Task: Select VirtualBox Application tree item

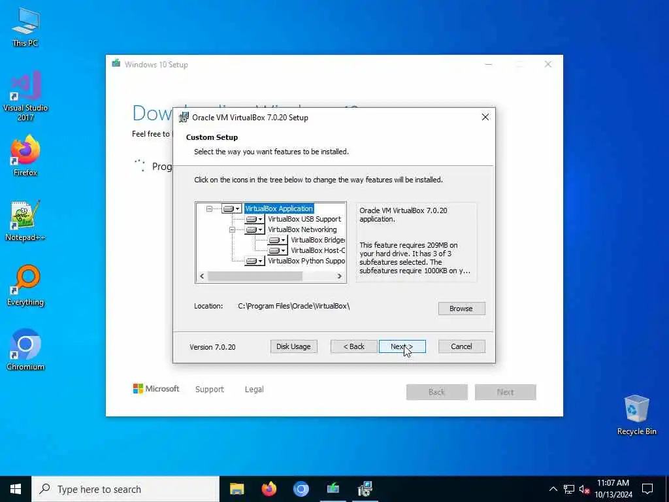Action: point(279,209)
